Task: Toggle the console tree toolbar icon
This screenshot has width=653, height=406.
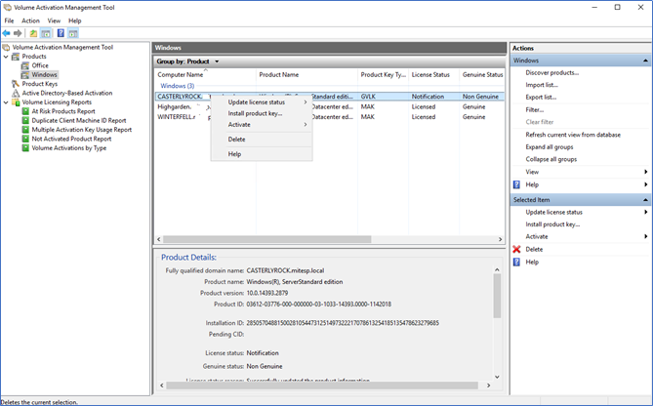Action: [x=46, y=33]
